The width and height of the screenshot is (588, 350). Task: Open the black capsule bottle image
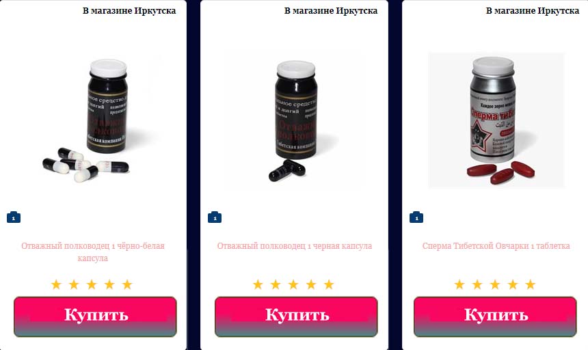pyautogui.click(x=294, y=120)
